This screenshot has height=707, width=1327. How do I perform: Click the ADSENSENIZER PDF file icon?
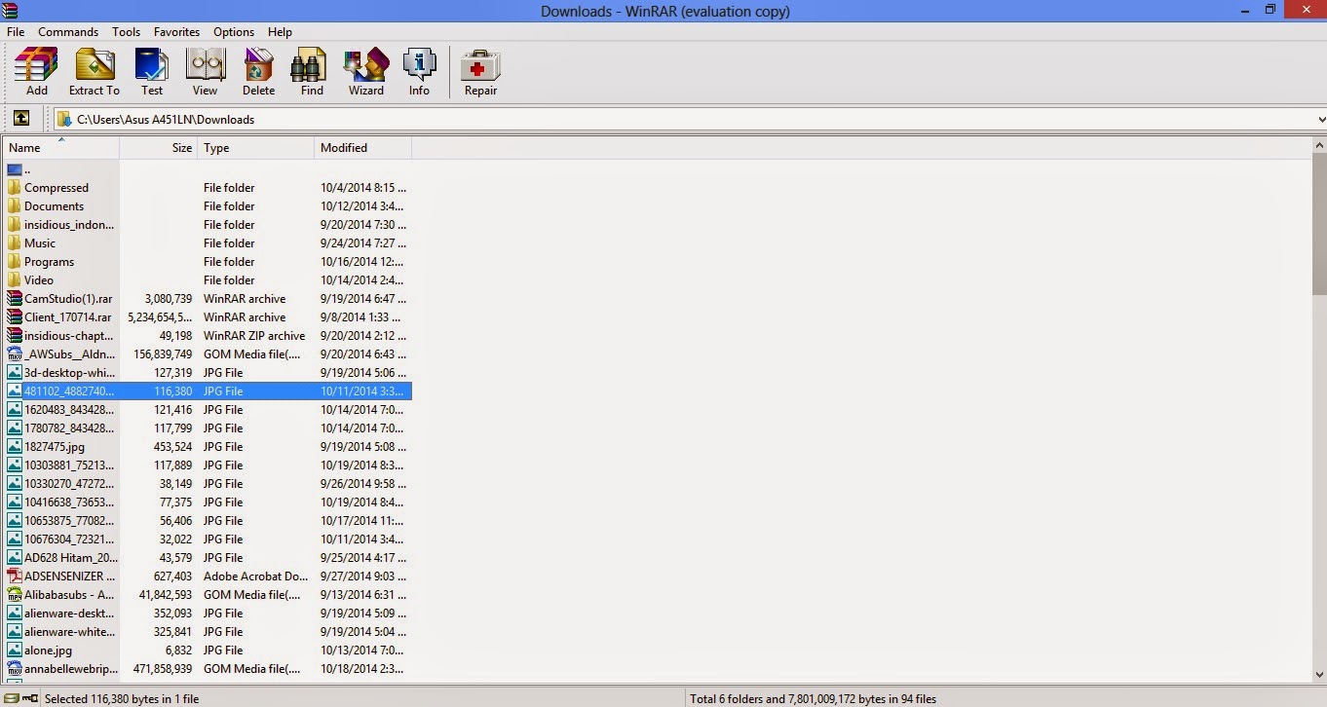click(x=14, y=577)
